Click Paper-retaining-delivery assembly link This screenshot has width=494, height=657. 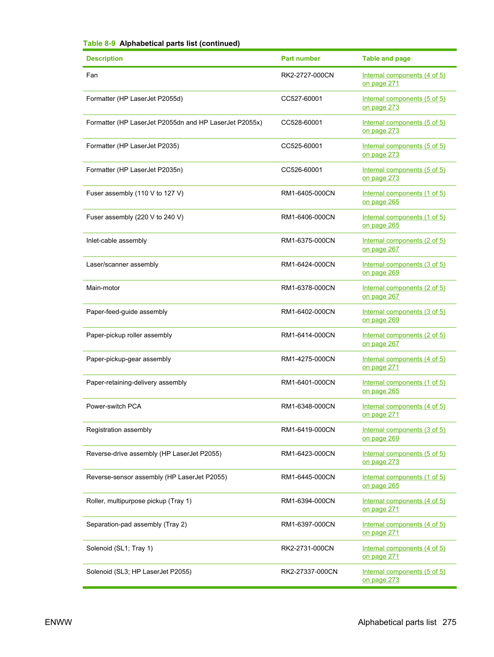404,387
